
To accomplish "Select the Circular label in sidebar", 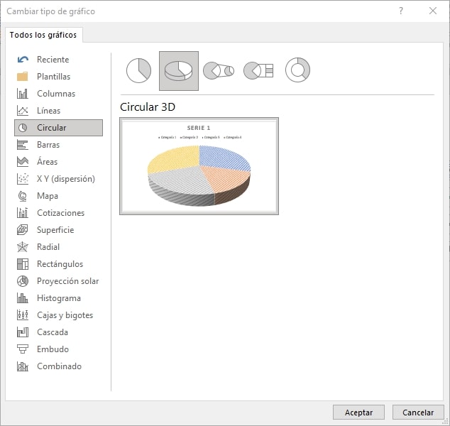I will [52, 128].
